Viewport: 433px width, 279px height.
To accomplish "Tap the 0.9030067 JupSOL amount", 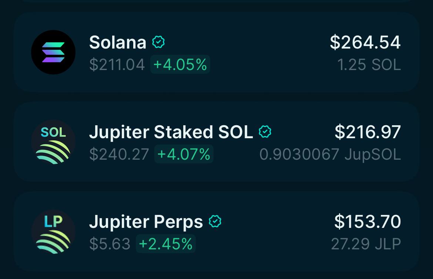I will click(330, 155).
